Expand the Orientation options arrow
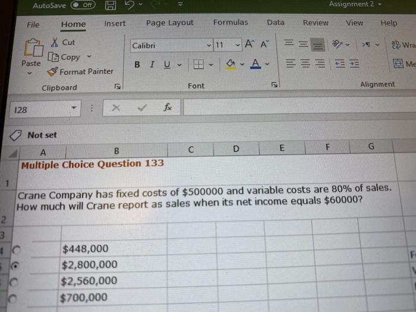The width and height of the screenshot is (416, 312). (x=348, y=45)
